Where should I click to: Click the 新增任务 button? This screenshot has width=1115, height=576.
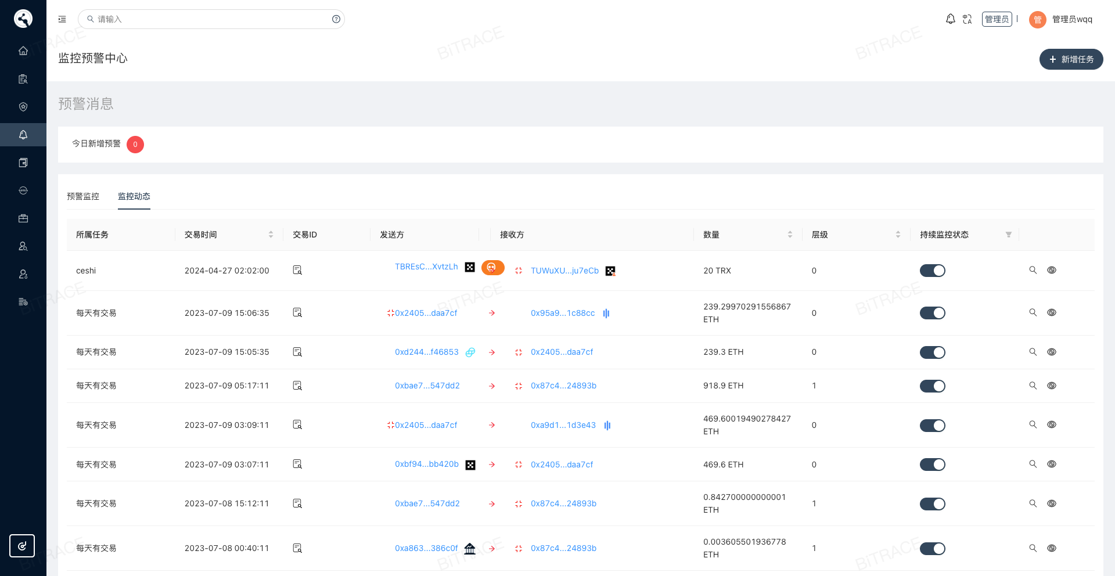pyautogui.click(x=1071, y=59)
